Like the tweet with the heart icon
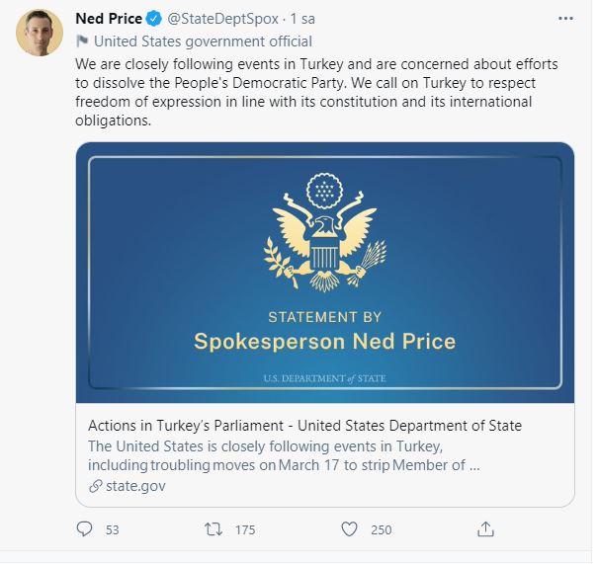This screenshot has width=598, height=564. [348, 529]
